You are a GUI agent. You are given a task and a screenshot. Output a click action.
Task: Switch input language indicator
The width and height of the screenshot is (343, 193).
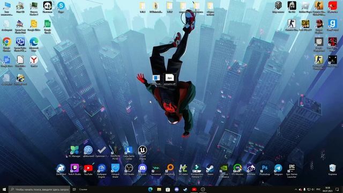pyautogui.click(x=318, y=189)
